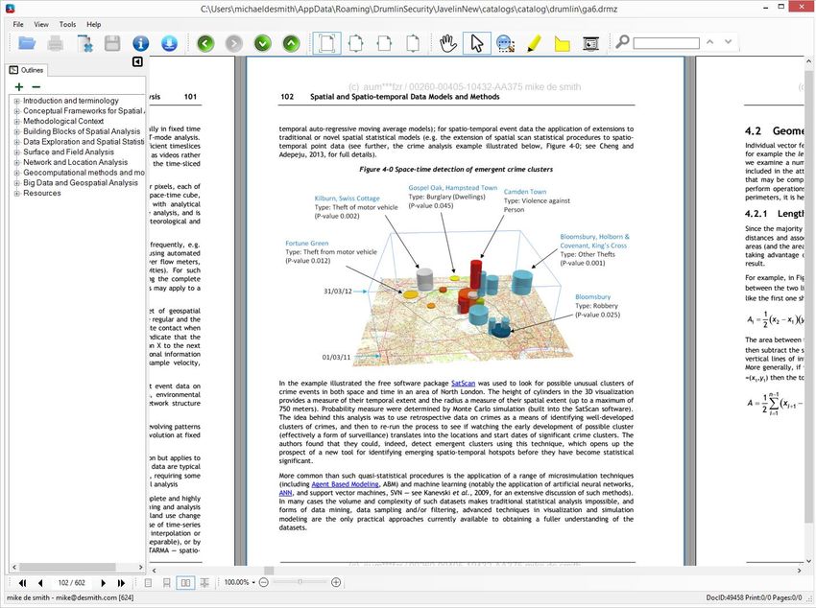Click inside the search text field
Image resolution: width=816 pixels, height=608 pixels.
coord(666,43)
